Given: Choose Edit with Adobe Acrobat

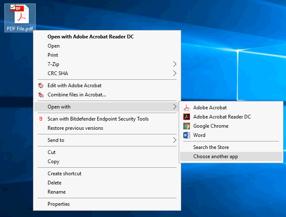Looking at the screenshot, I should pos(107,86).
